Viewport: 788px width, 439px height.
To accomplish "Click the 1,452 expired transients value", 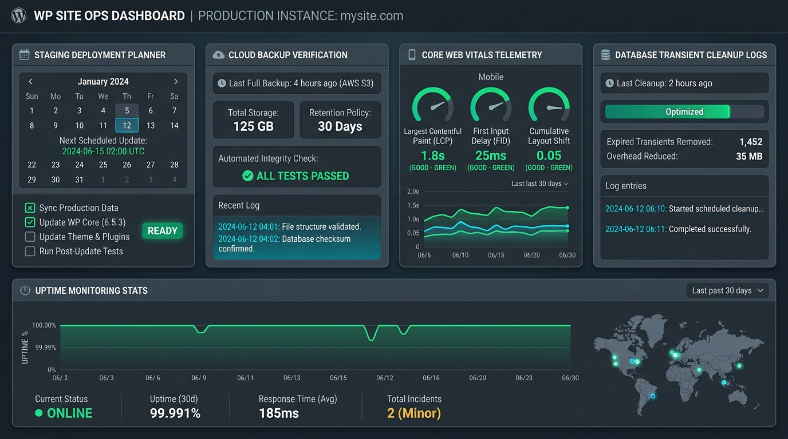I will [751, 142].
